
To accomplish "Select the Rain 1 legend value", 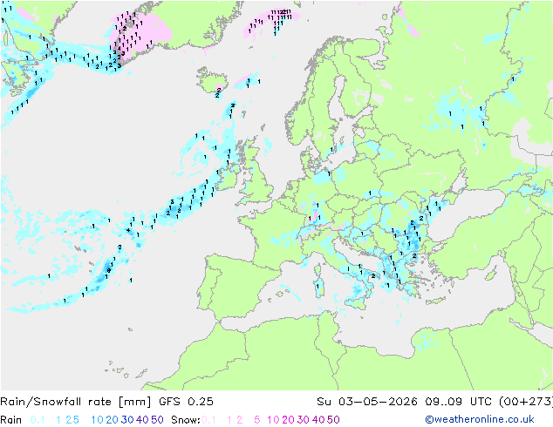I will [58, 420].
